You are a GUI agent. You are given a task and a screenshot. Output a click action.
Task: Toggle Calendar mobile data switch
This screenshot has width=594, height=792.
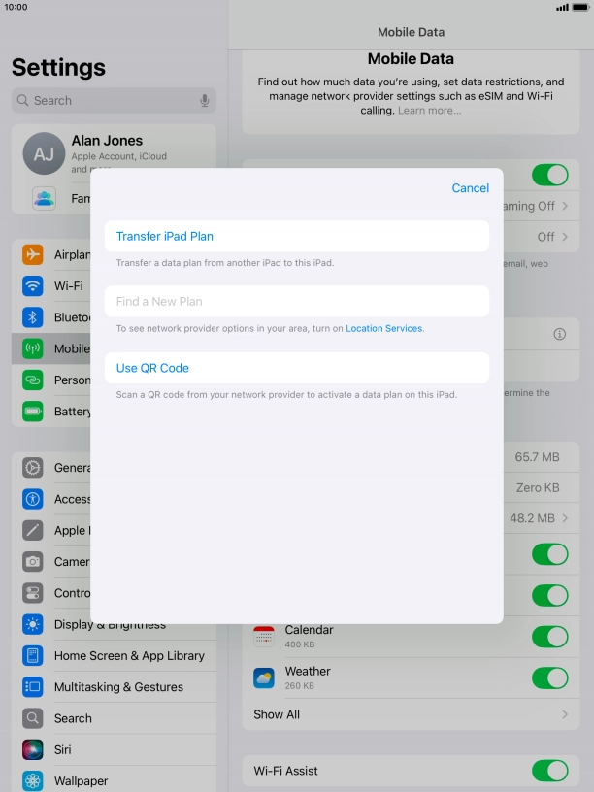[549, 637]
